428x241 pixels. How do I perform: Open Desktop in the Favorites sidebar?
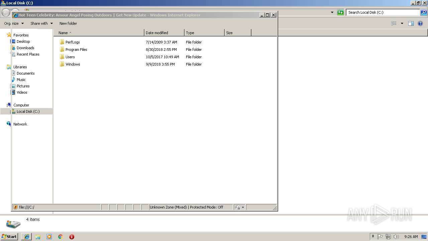coord(23,42)
